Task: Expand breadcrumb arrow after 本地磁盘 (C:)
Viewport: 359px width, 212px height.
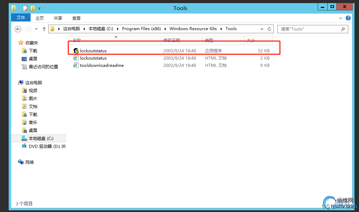Action: coord(118,29)
